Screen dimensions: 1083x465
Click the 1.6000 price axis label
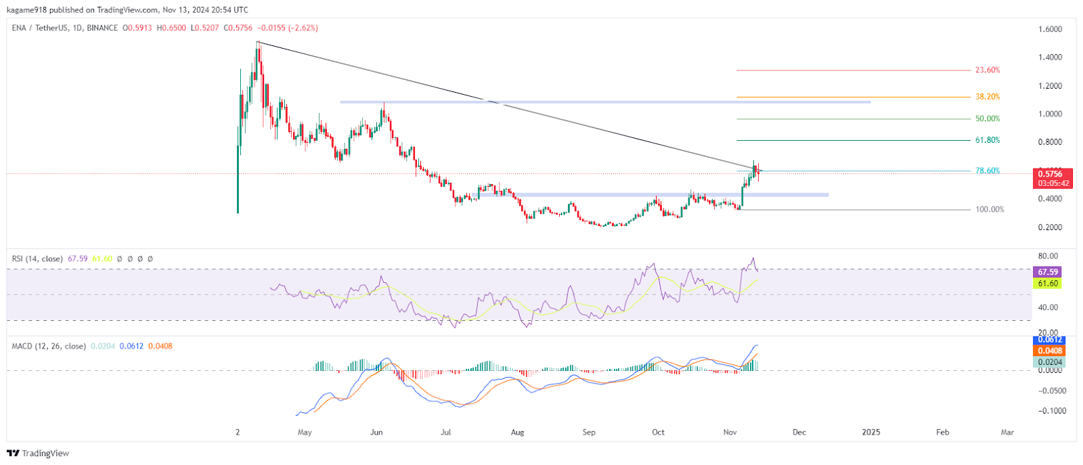(1050, 29)
